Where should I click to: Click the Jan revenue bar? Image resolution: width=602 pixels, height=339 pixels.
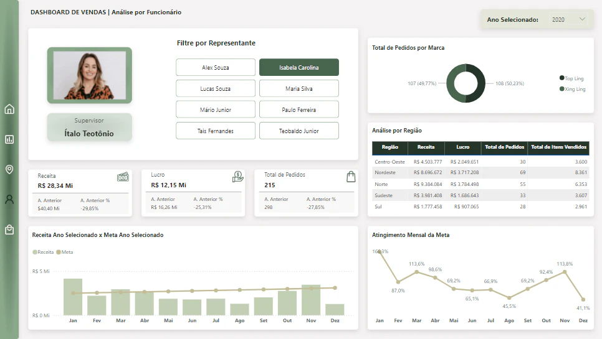pos(73,297)
